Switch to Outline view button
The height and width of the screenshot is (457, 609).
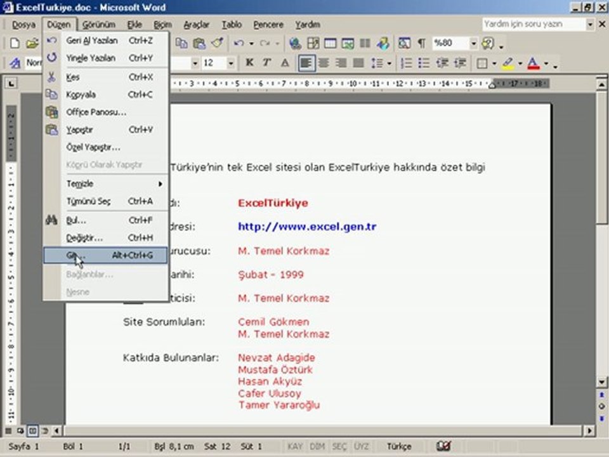click(45, 430)
